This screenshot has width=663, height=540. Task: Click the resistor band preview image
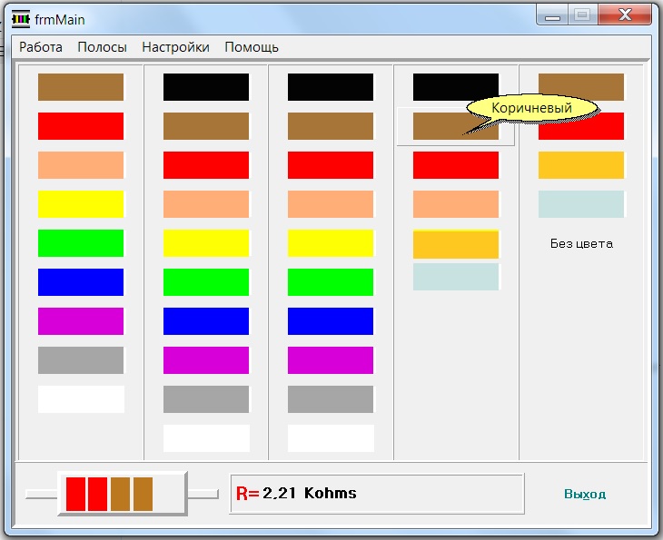(x=122, y=494)
